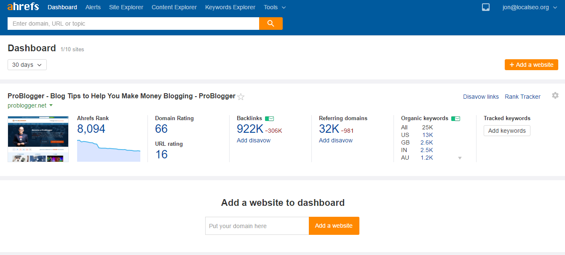Star the ProBlogger site as favorite

pos(241,97)
